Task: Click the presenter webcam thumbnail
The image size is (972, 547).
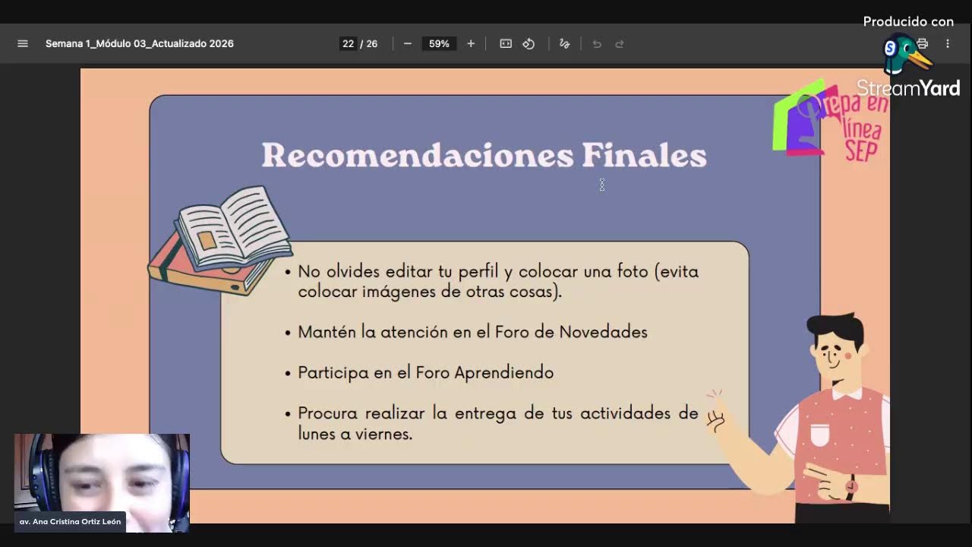Action: coord(102,482)
